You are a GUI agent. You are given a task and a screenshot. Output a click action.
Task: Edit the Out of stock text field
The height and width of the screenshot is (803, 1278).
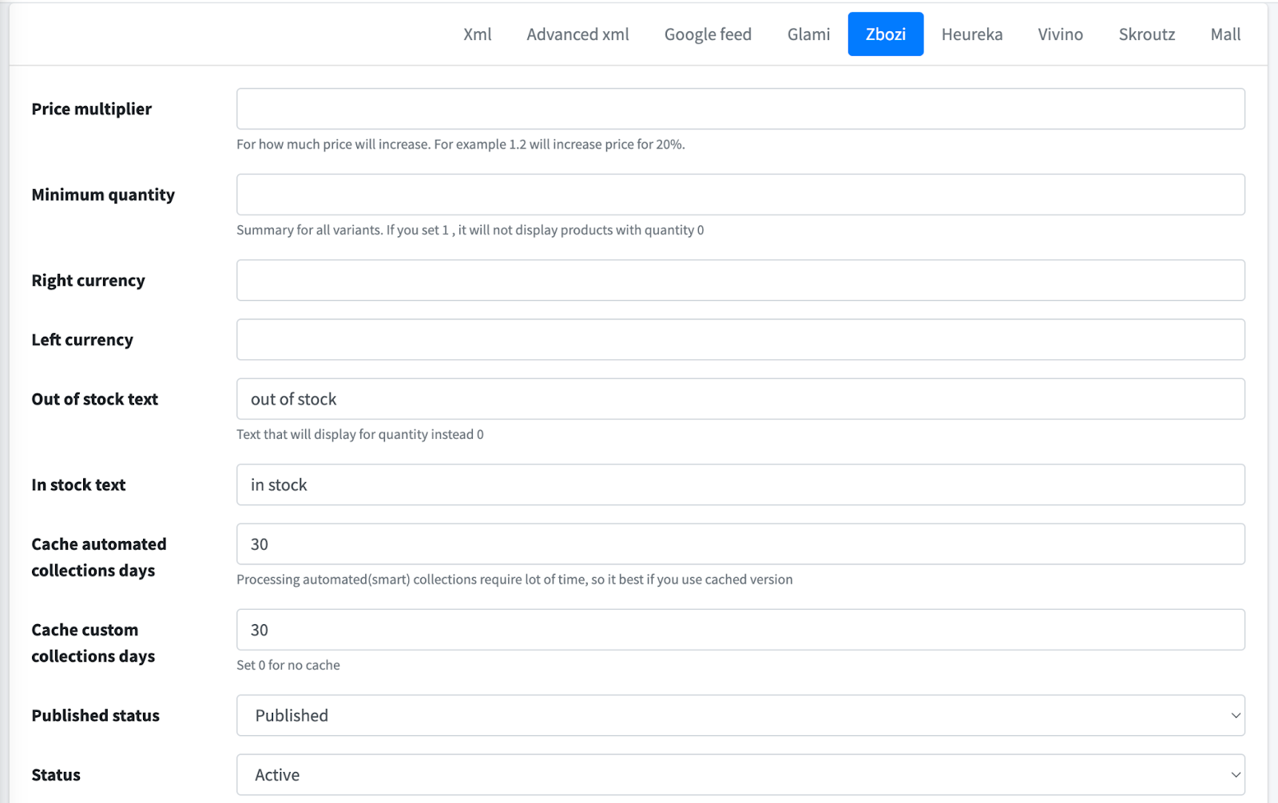[740, 399]
